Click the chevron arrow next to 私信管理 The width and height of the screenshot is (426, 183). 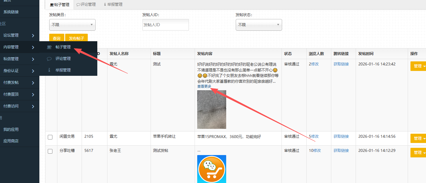tap(33, 59)
